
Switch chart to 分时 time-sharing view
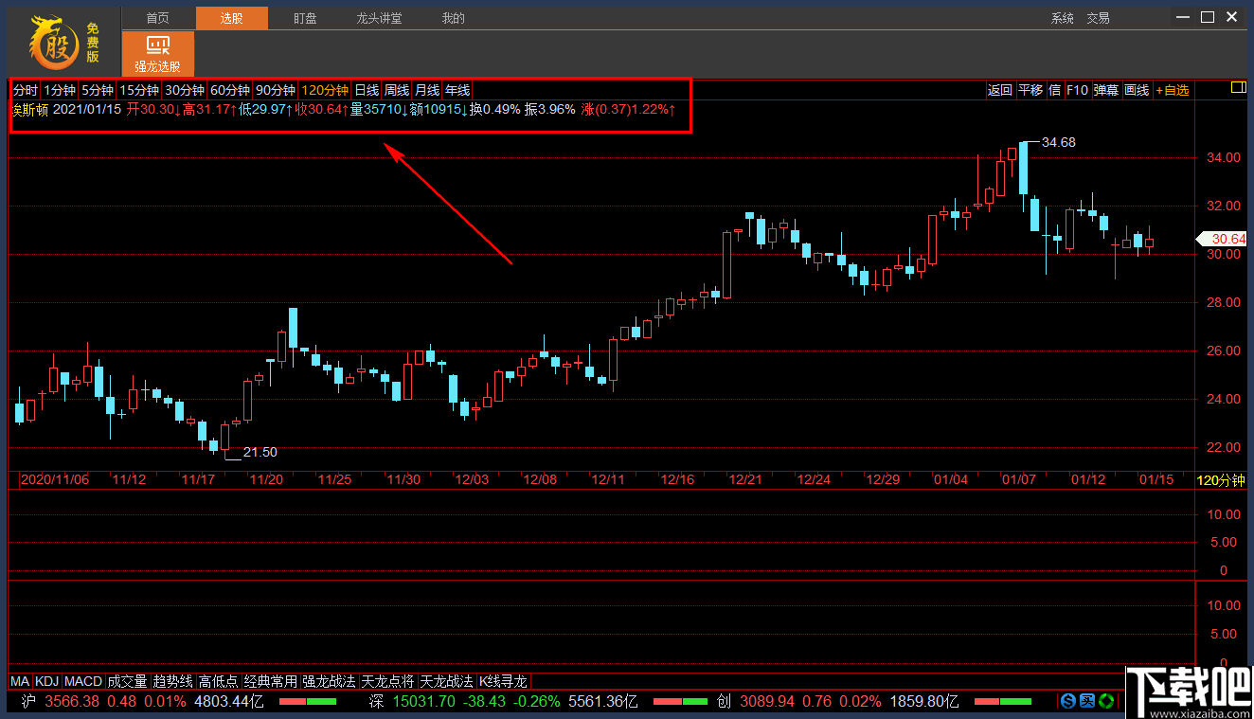26,90
